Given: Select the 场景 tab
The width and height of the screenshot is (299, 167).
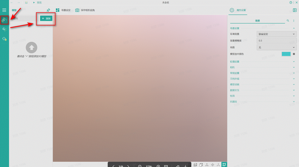Looking at the screenshot, I should click(258, 21).
